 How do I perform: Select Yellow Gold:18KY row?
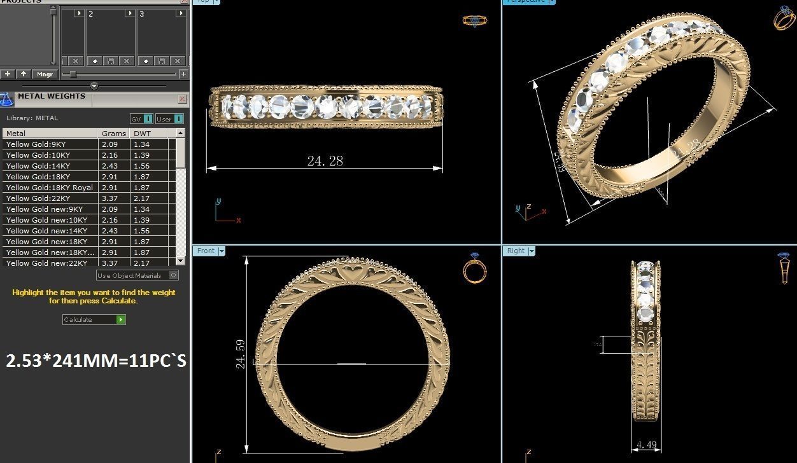[x=89, y=177]
